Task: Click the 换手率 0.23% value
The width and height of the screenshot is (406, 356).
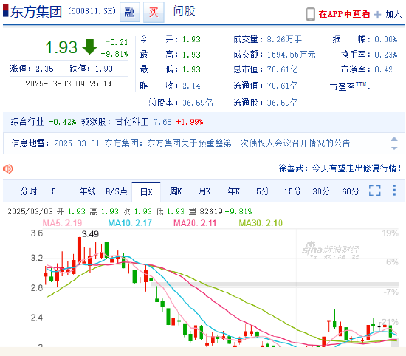Action: click(x=386, y=55)
